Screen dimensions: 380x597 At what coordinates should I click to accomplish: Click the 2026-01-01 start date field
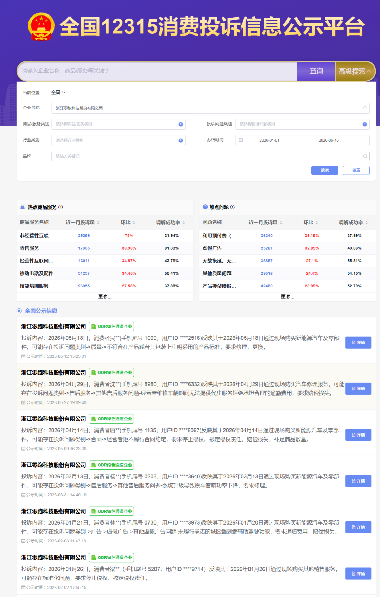(x=270, y=140)
